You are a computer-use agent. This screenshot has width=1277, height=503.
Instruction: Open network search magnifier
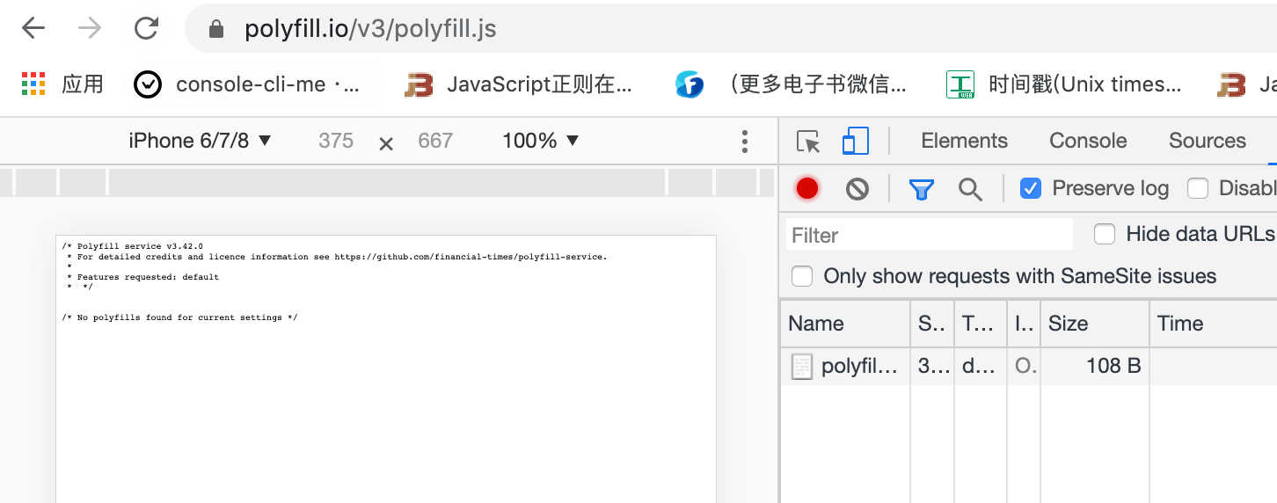tap(970, 188)
